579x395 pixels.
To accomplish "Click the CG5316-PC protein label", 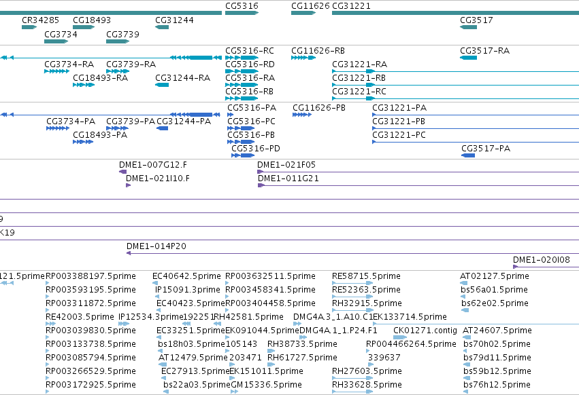I will click(252, 121).
